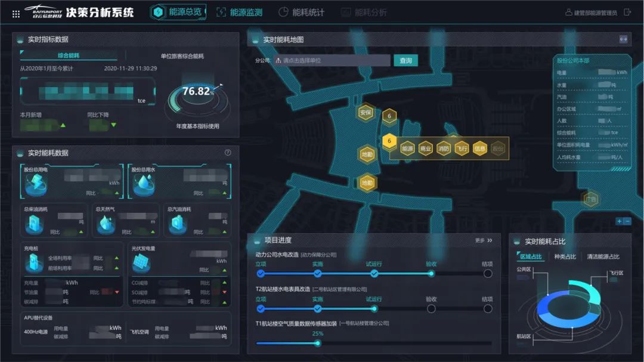Click the 76.82% annual indicator gauge

click(197, 98)
